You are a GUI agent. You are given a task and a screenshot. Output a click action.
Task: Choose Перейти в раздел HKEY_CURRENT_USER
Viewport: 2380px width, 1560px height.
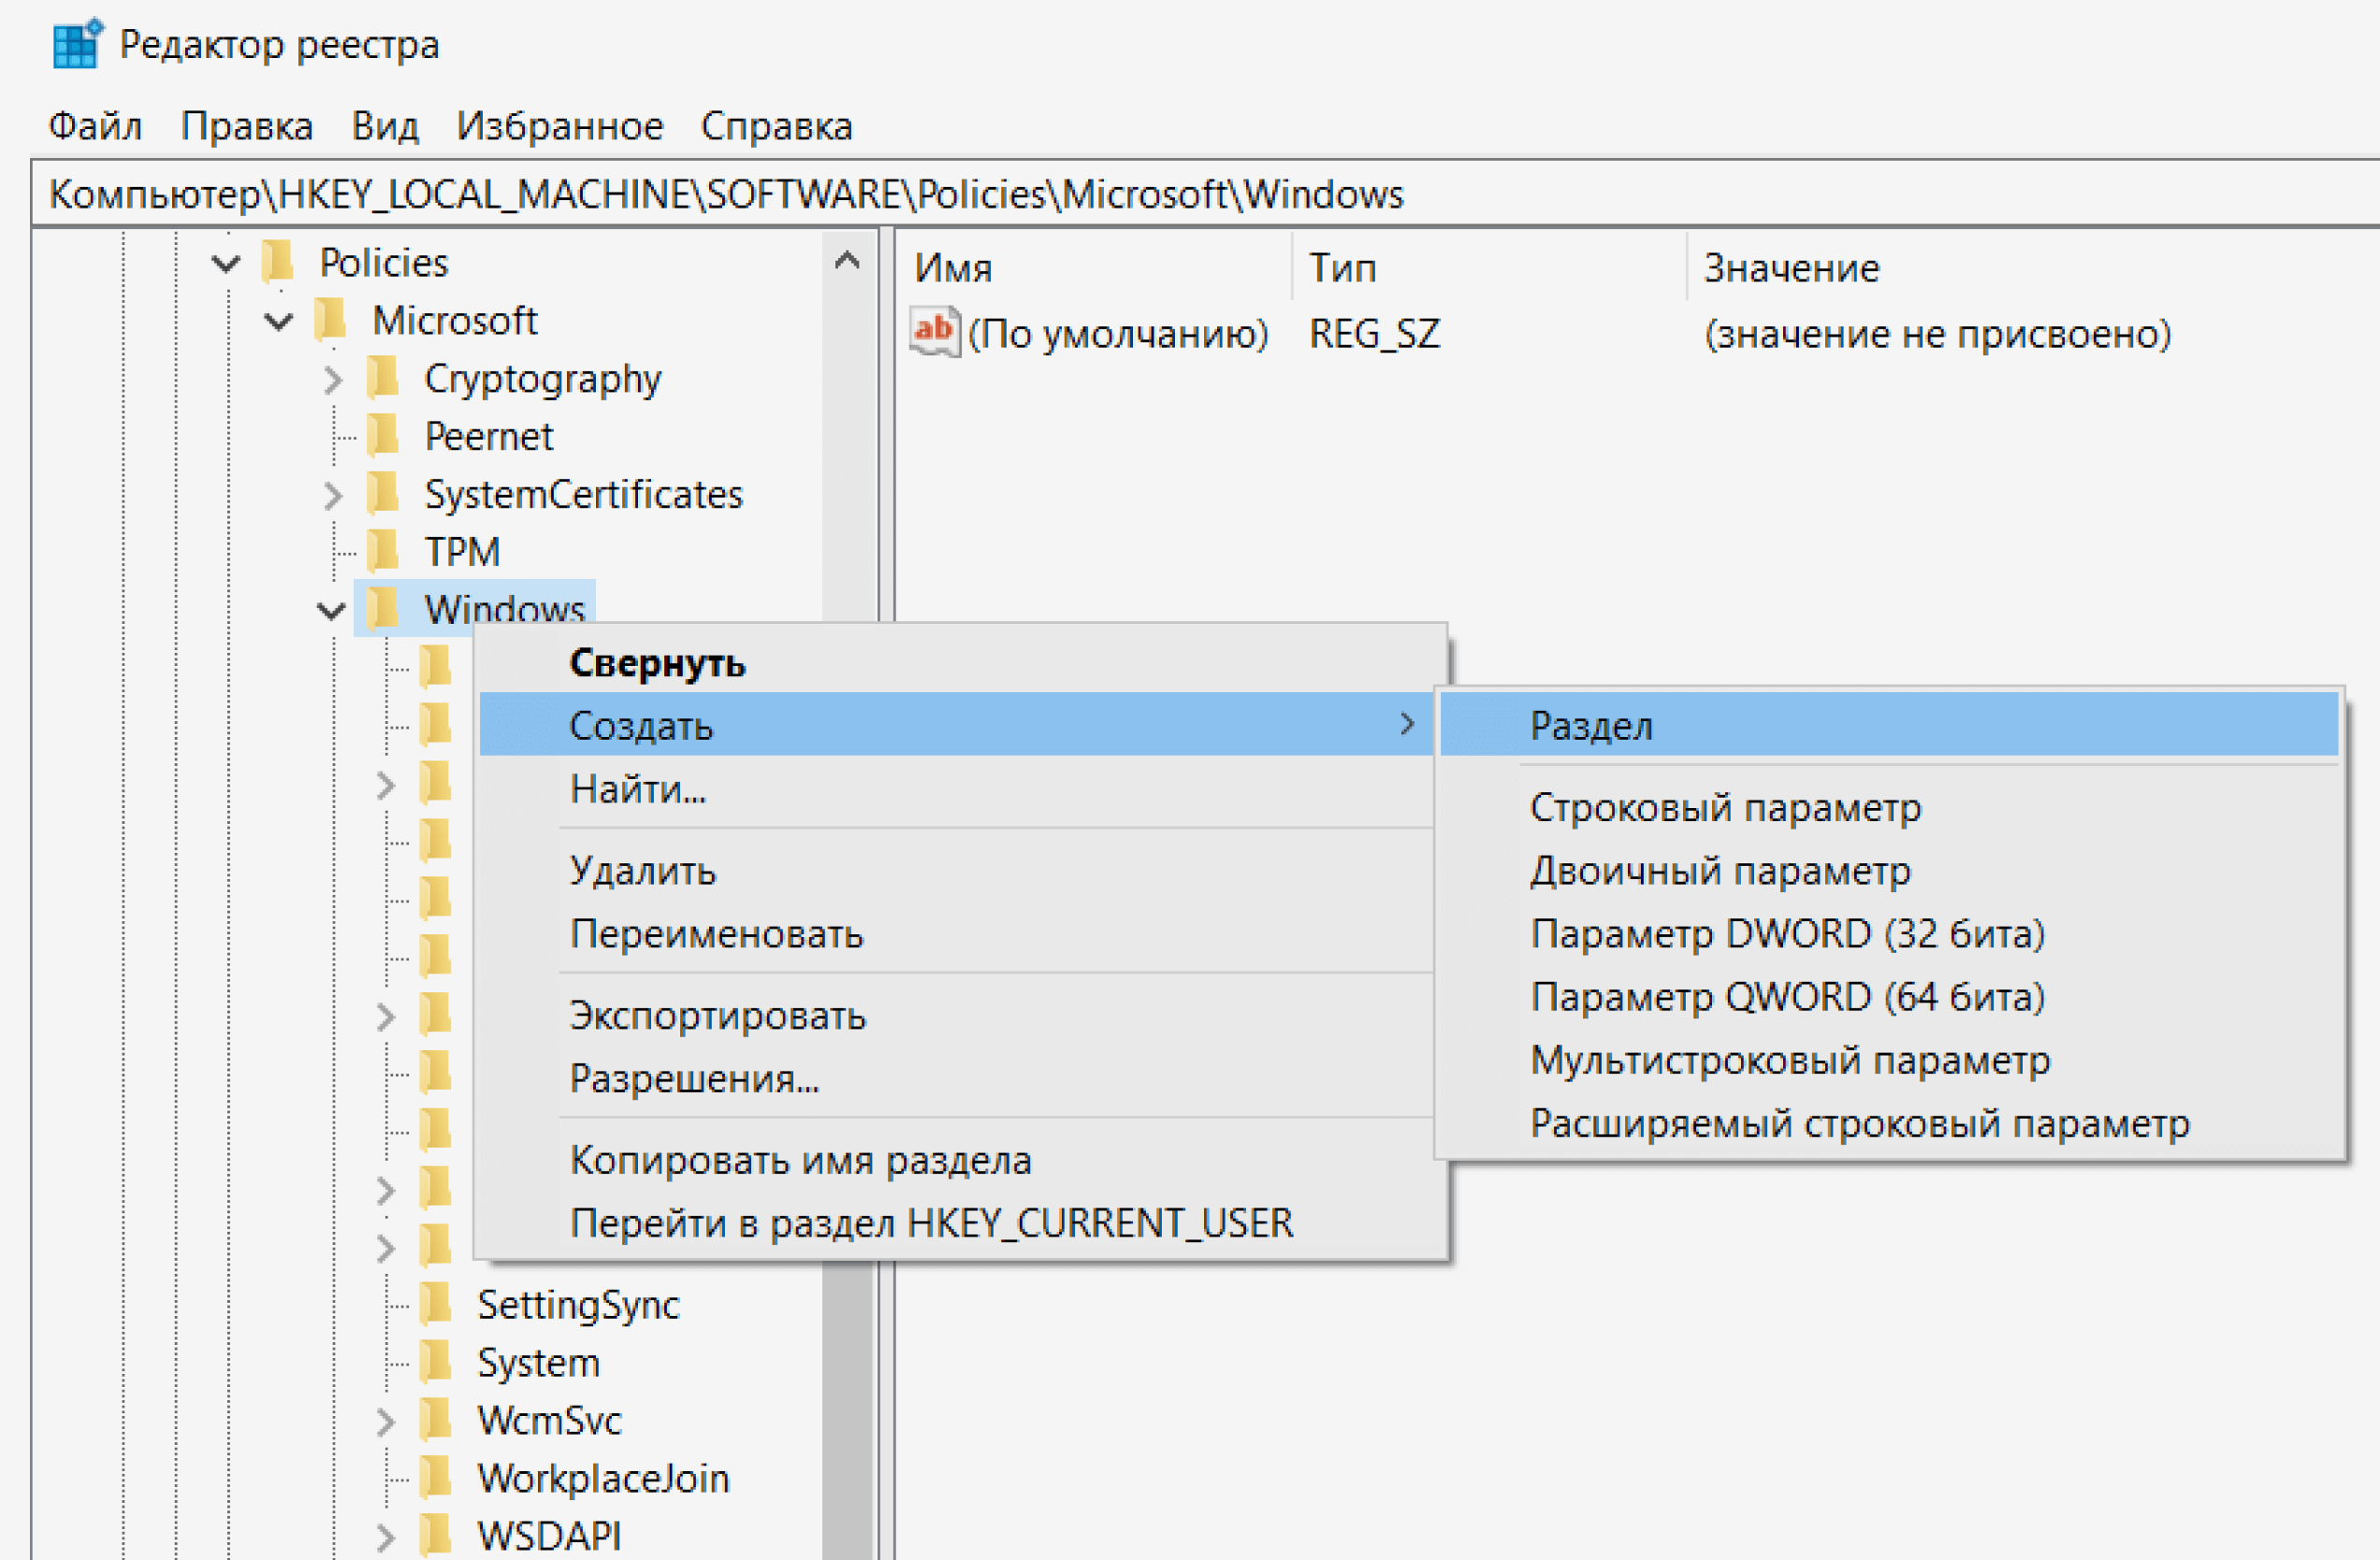961,1222
